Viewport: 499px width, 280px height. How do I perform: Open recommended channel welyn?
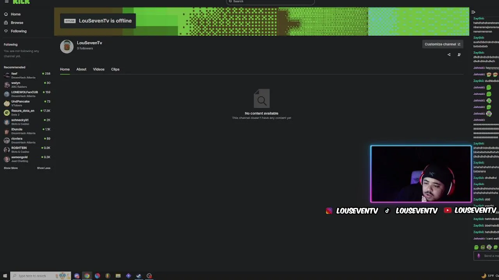click(x=27, y=85)
